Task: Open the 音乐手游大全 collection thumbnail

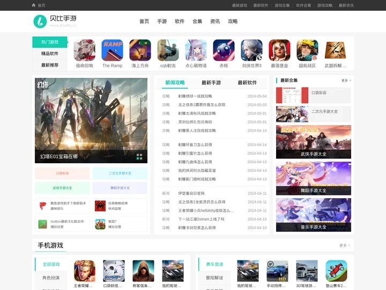Action: pyautogui.click(x=314, y=215)
